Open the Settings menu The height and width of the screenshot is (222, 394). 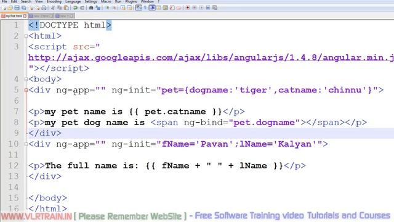(91, 1)
